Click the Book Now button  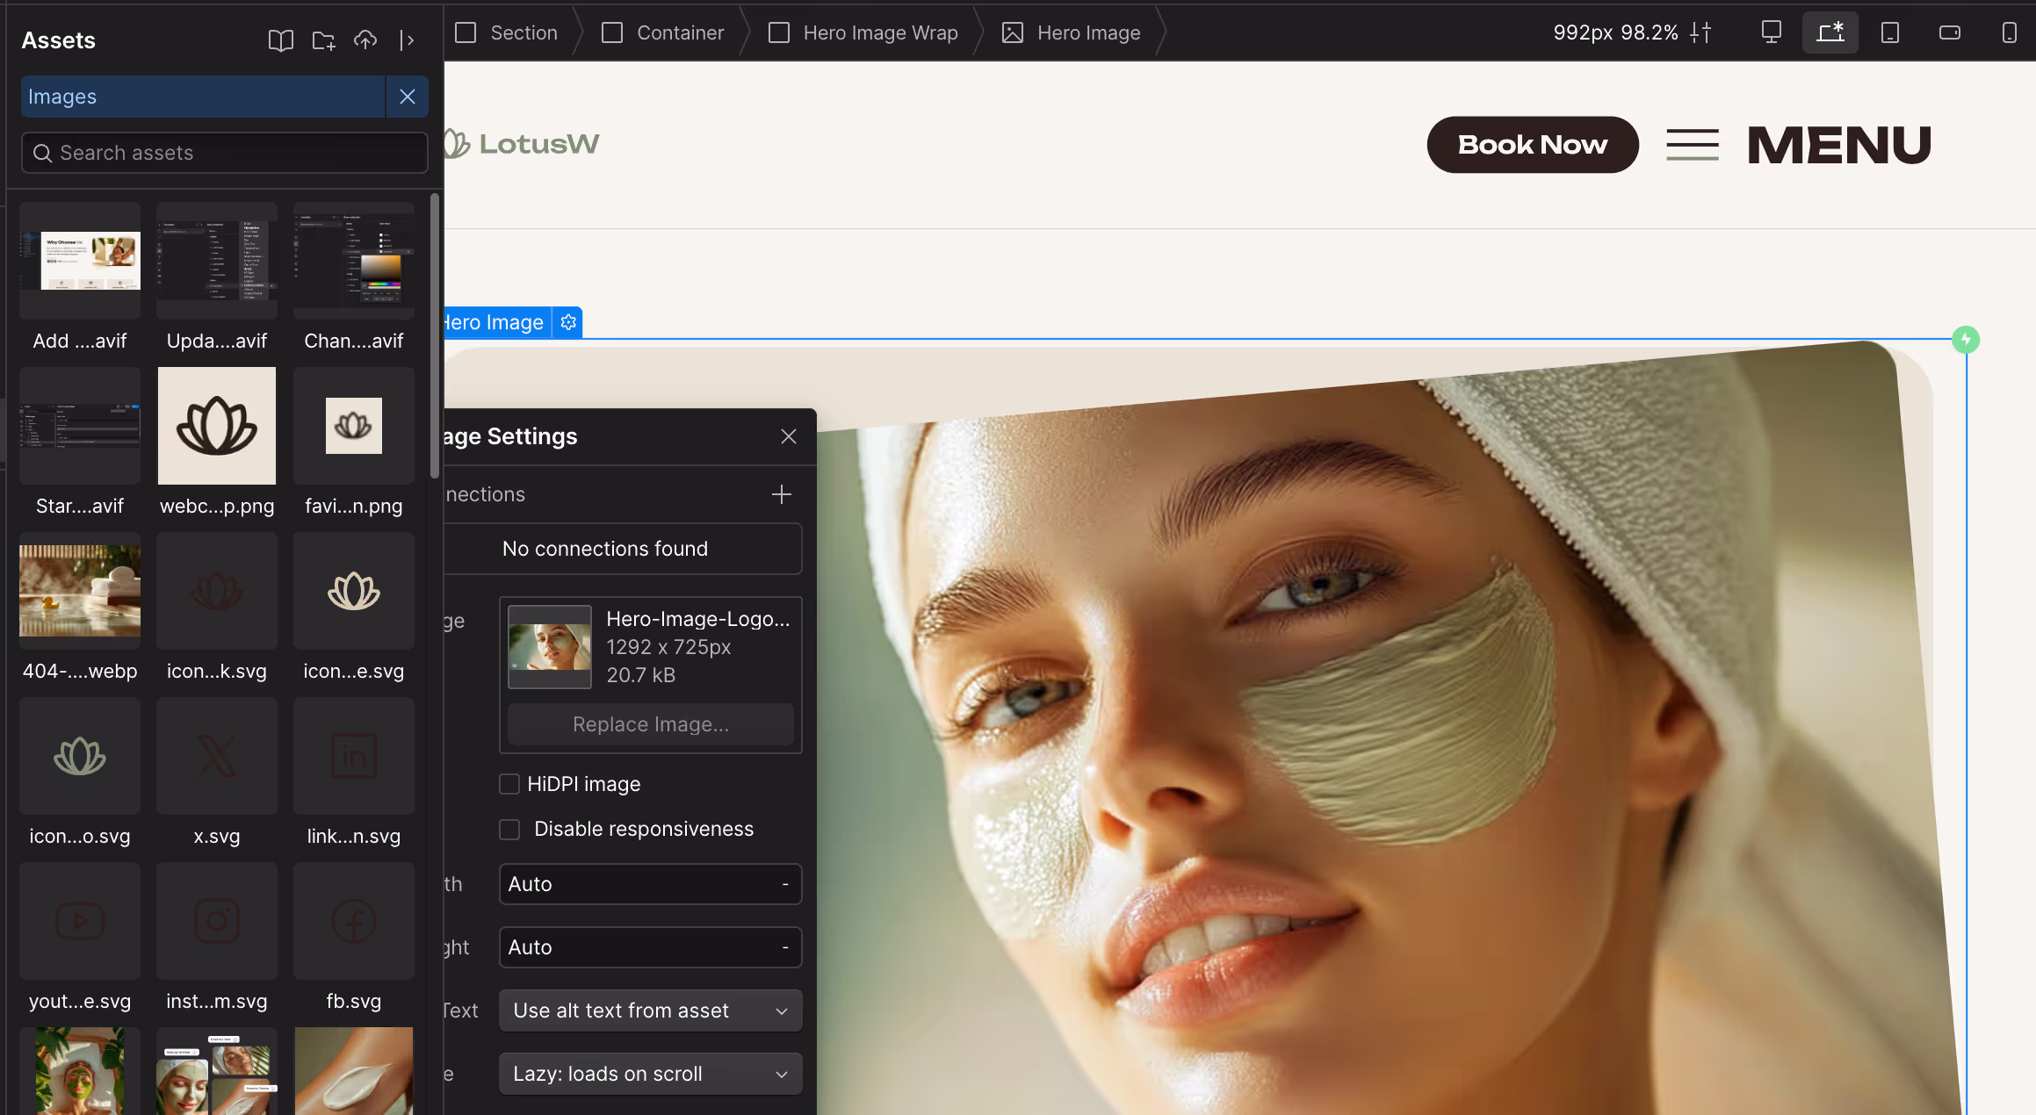pos(1532,145)
